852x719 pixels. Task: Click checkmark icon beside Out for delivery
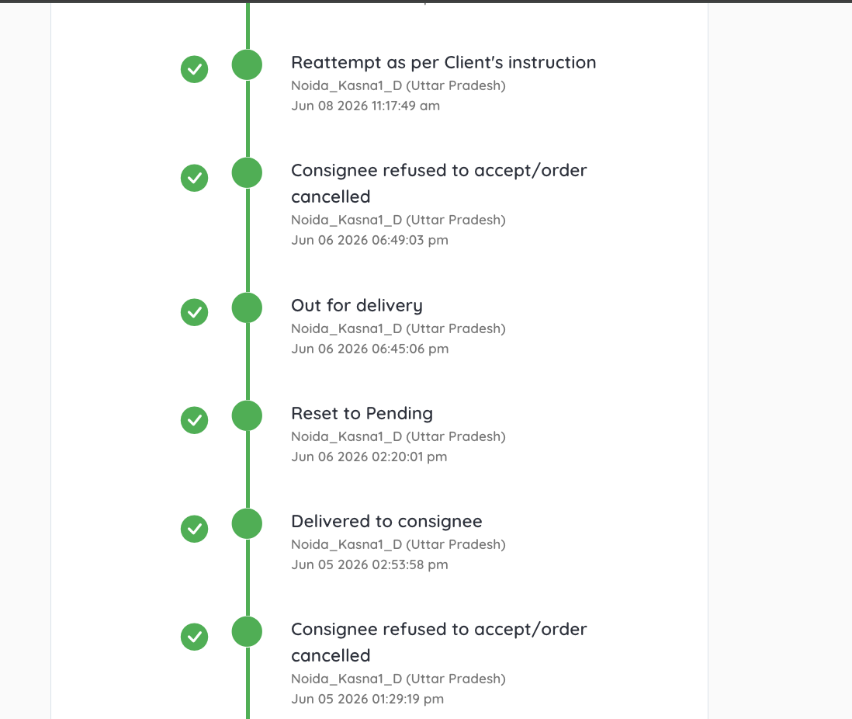pos(194,312)
